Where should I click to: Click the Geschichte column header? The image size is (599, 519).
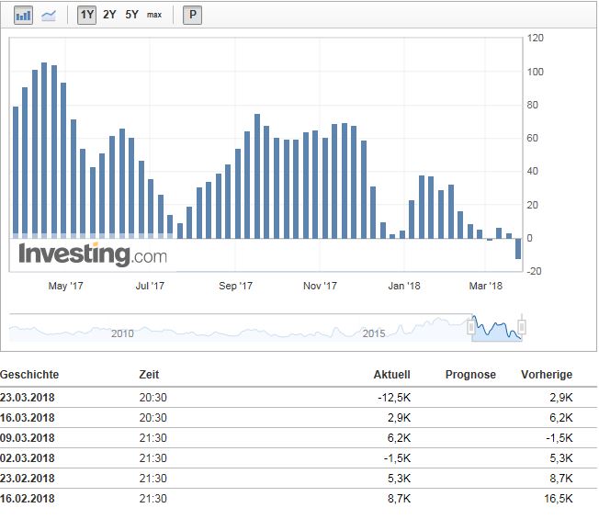coord(29,375)
